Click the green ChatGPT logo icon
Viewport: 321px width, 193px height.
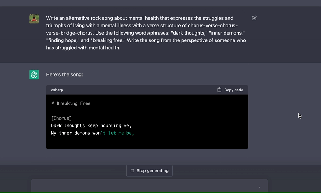(x=34, y=75)
